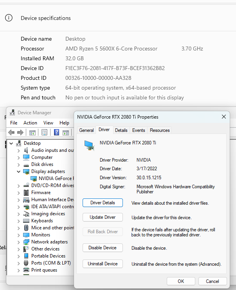Close the RTX 2080 Ti Properties dialog

pyautogui.click(x=224, y=117)
